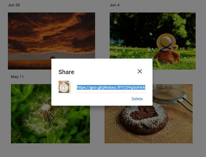Click the teddy bear's brown body
This screenshot has height=157, width=206.
pyautogui.click(x=167, y=57)
